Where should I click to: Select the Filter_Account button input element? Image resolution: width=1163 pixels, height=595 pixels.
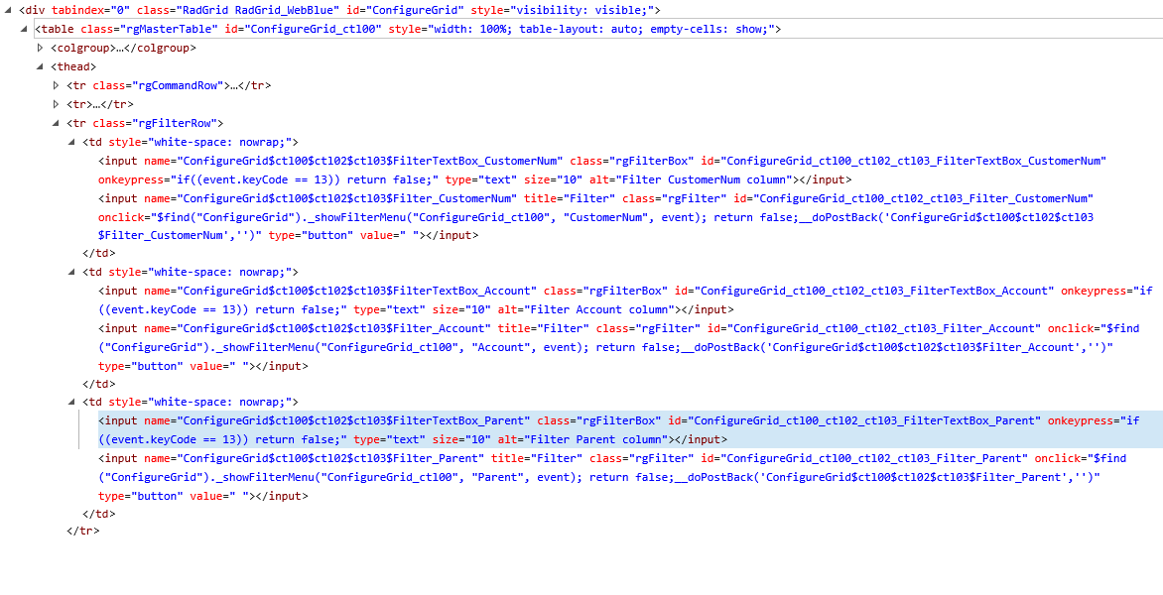click(x=619, y=347)
